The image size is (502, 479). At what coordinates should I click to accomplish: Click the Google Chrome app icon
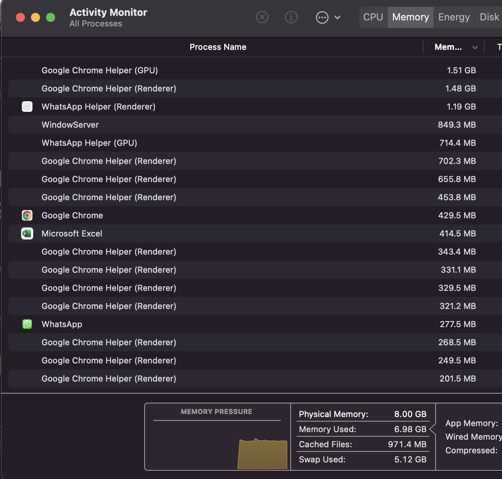click(x=27, y=215)
